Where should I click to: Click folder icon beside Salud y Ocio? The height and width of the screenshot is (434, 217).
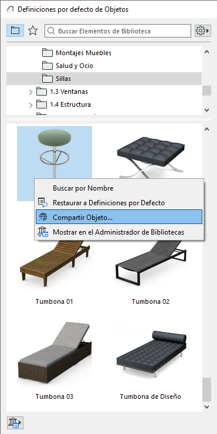48,66
